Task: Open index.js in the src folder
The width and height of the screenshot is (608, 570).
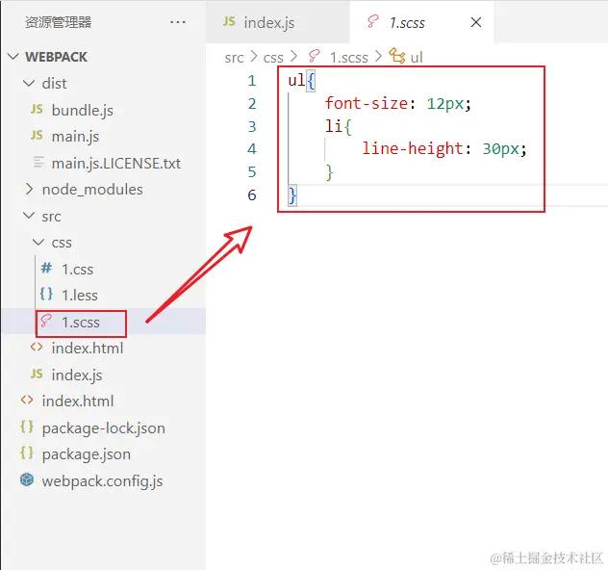Action: coord(77,375)
